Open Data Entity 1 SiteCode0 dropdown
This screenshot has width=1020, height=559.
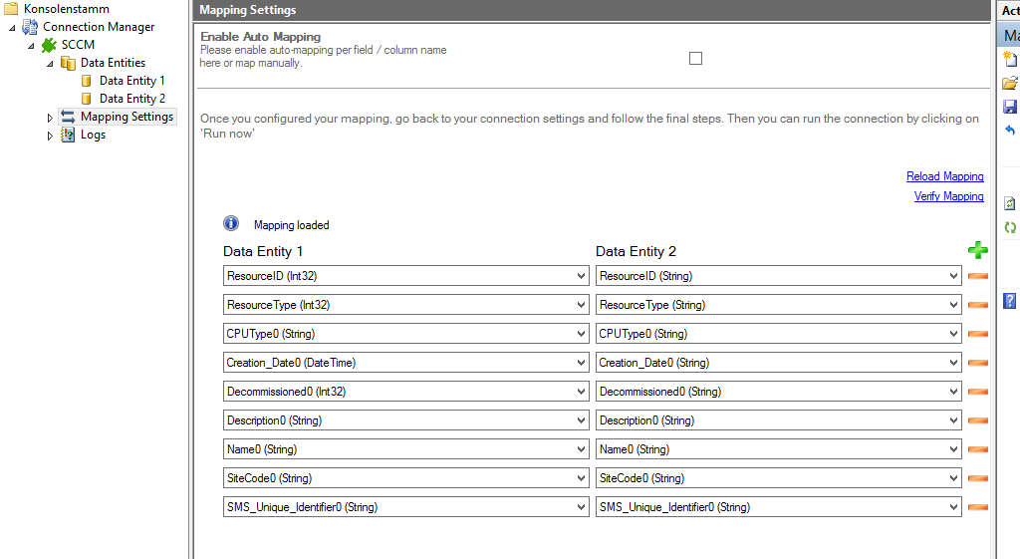[581, 478]
